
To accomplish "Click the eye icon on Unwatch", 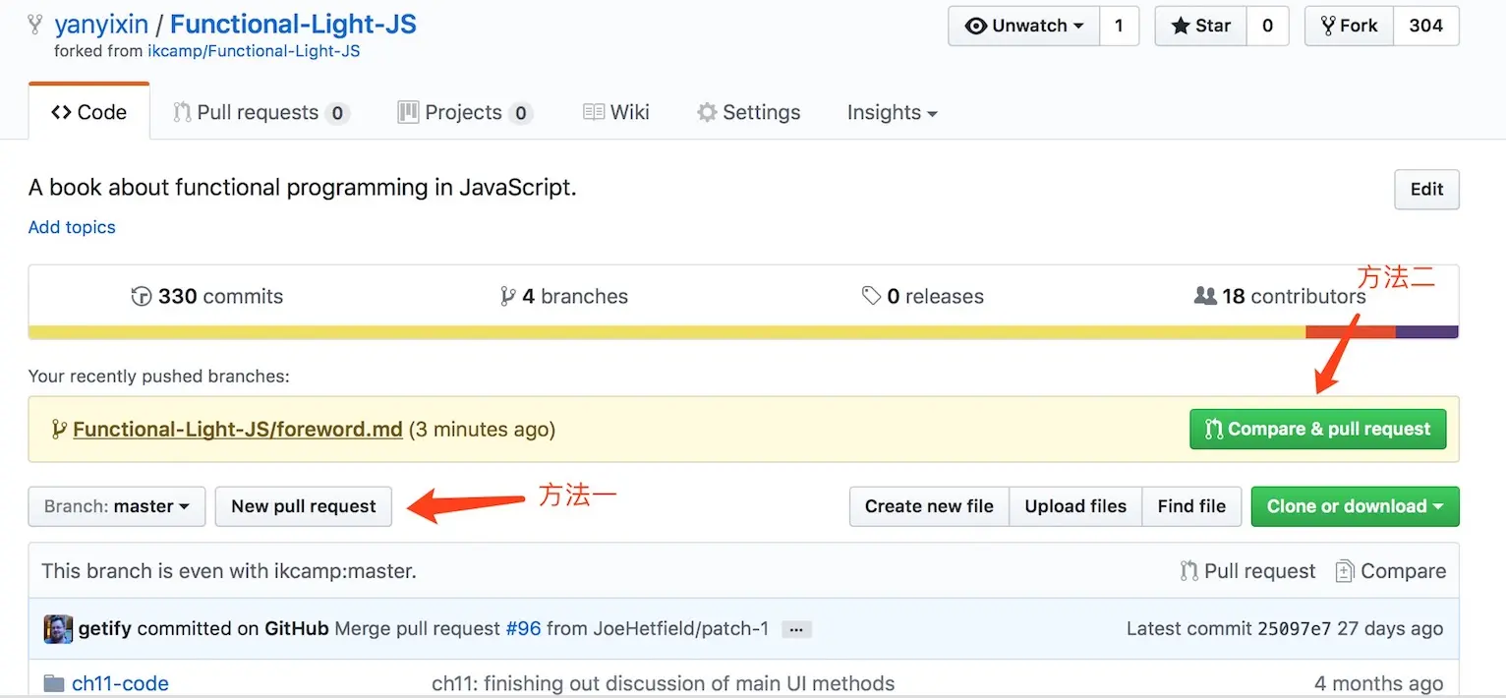I will coord(975,27).
